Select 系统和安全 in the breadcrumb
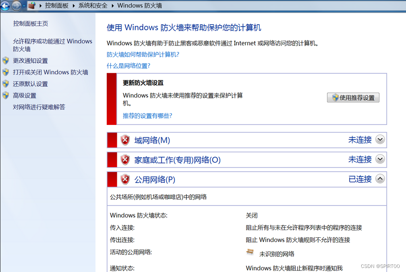The width and height of the screenshot is (406, 272). pos(93,6)
